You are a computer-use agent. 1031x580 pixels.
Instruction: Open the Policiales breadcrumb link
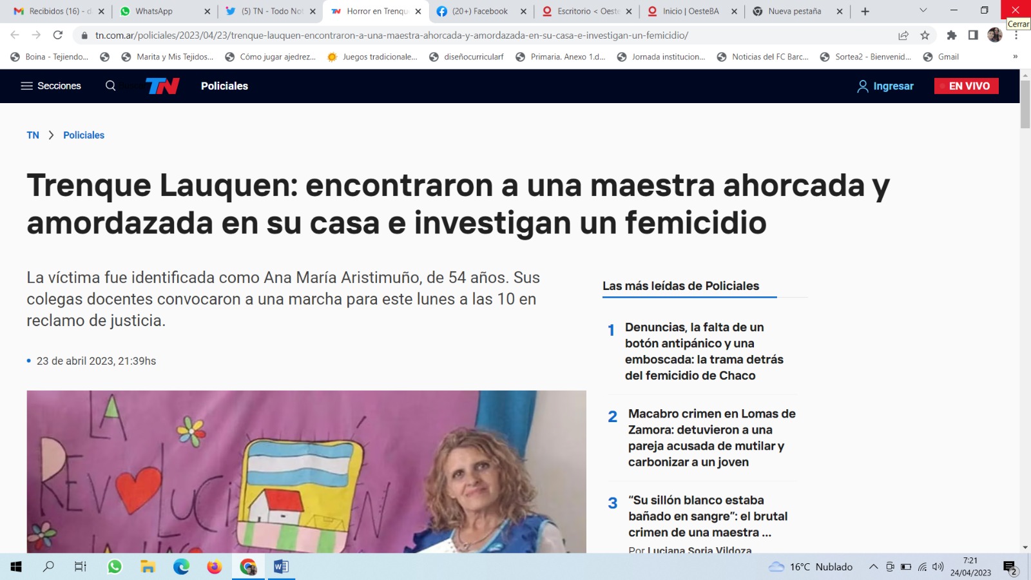[x=84, y=135]
